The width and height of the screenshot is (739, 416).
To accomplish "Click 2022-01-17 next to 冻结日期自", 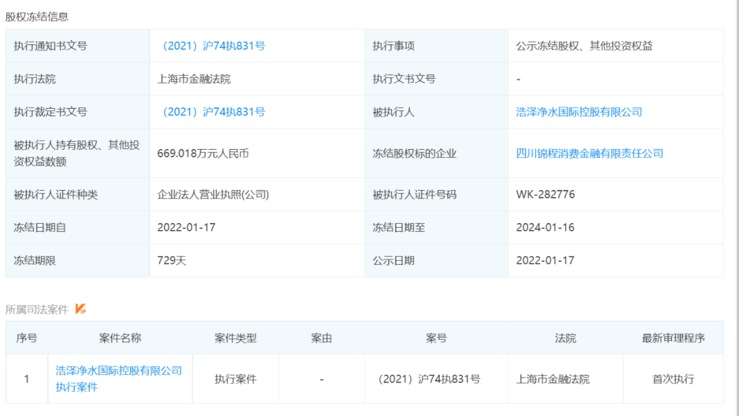I will point(186,227).
